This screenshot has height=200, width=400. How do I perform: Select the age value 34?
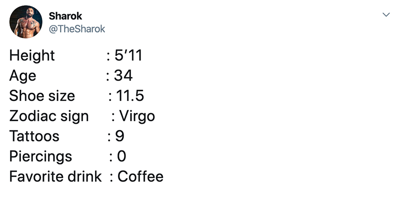[123, 75]
